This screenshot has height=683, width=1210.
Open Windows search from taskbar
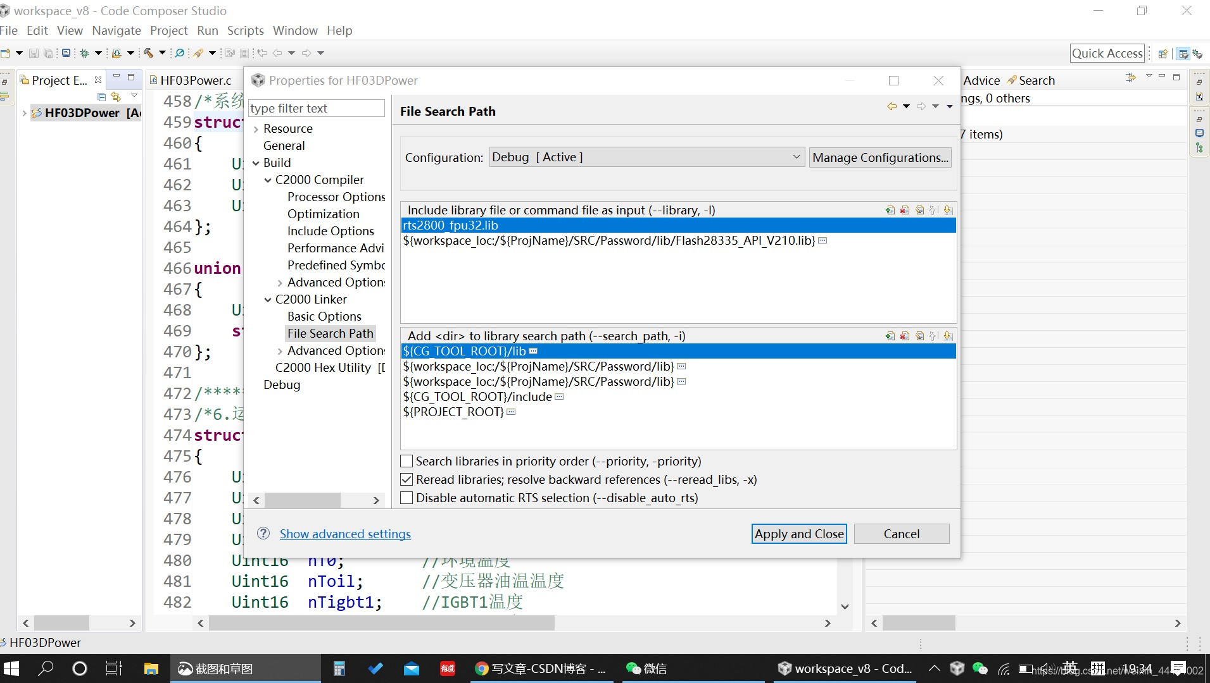(x=46, y=668)
